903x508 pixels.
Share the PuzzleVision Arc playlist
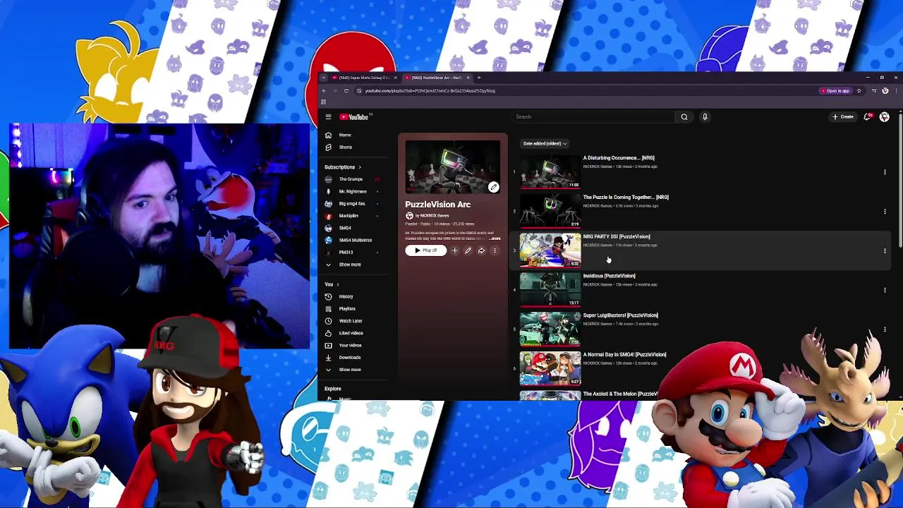(481, 250)
